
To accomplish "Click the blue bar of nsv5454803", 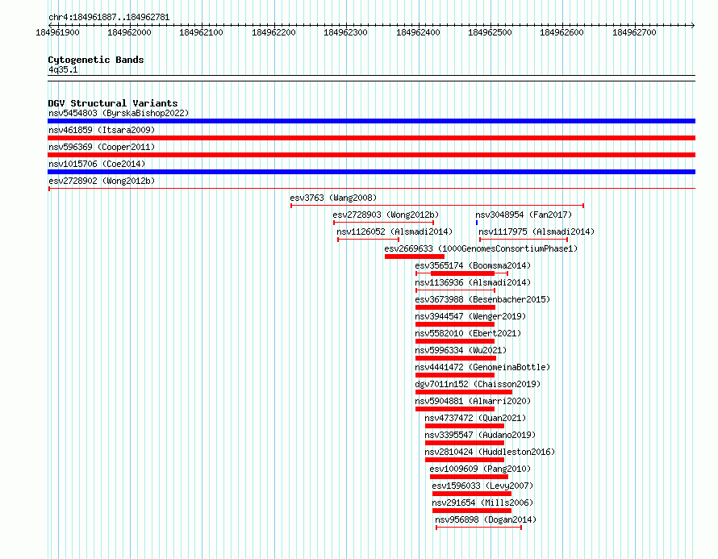I will click(371, 121).
